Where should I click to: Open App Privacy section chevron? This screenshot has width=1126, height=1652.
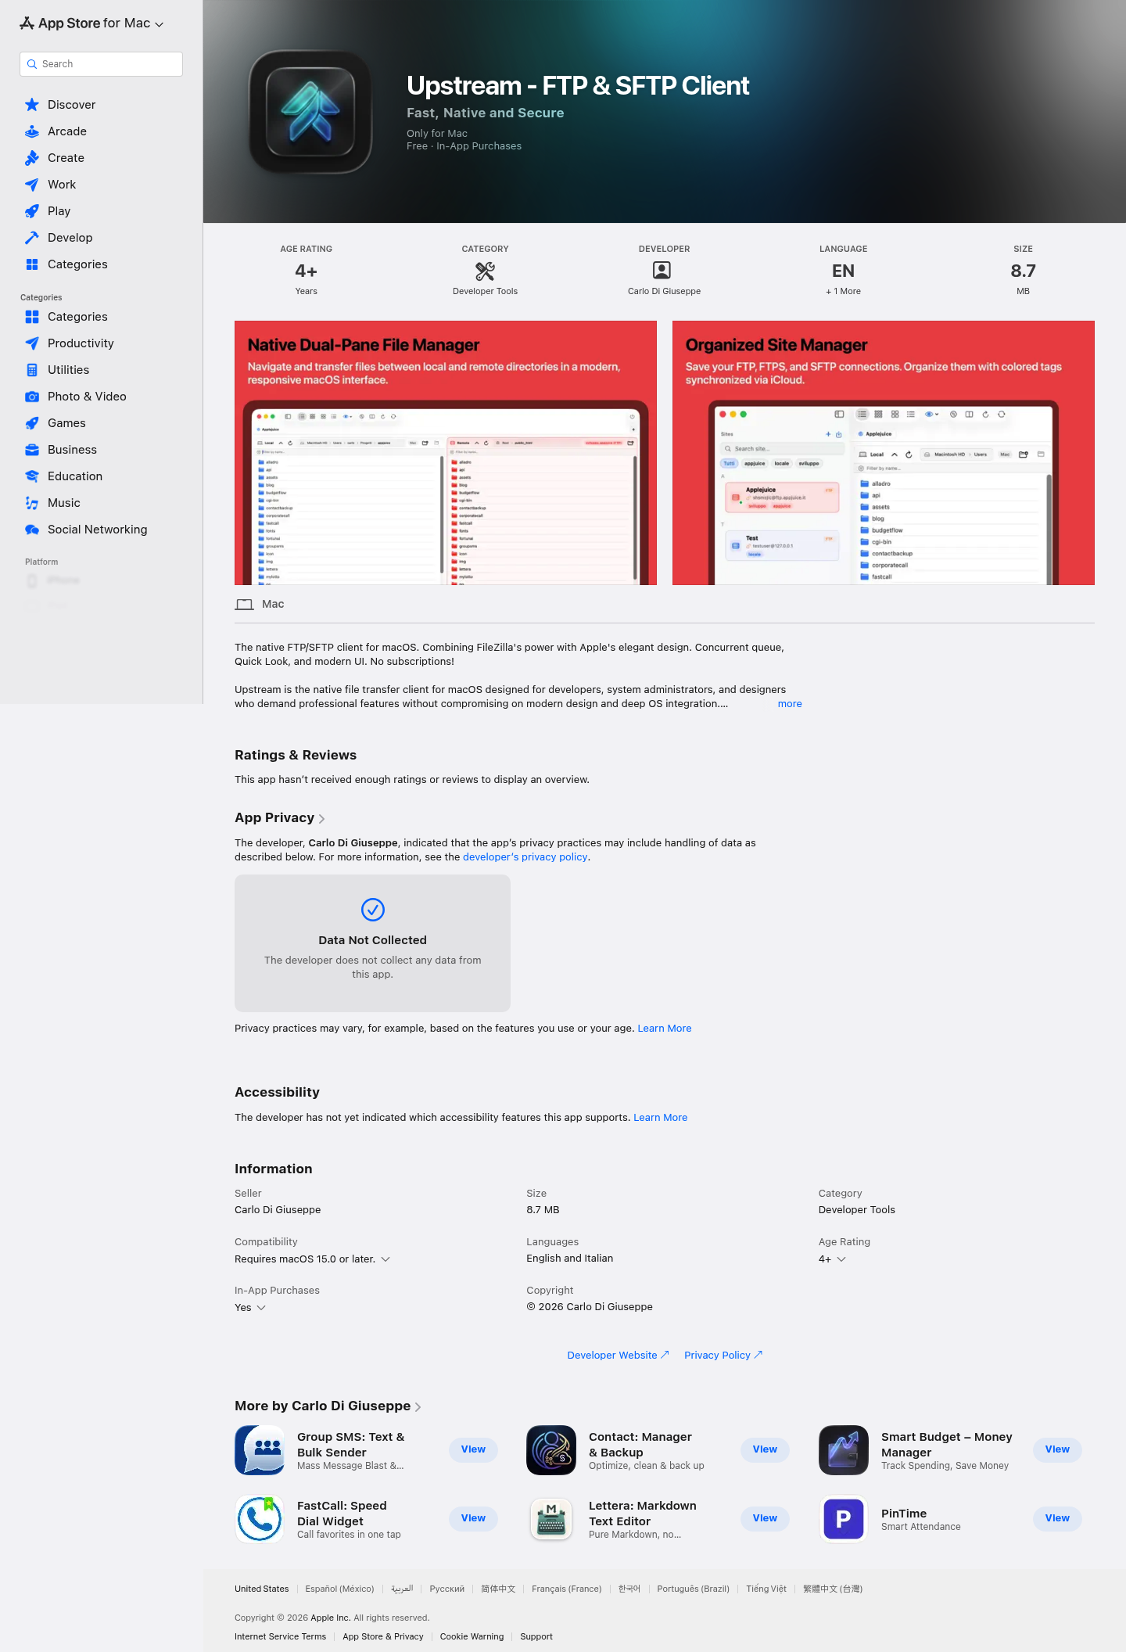tap(321, 819)
